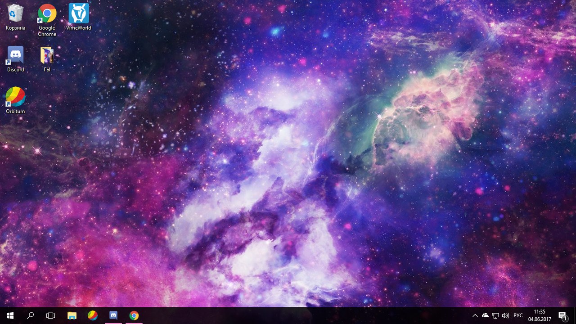
Task: Select the Google Chrome desktop shortcut
Action: (x=47, y=20)
